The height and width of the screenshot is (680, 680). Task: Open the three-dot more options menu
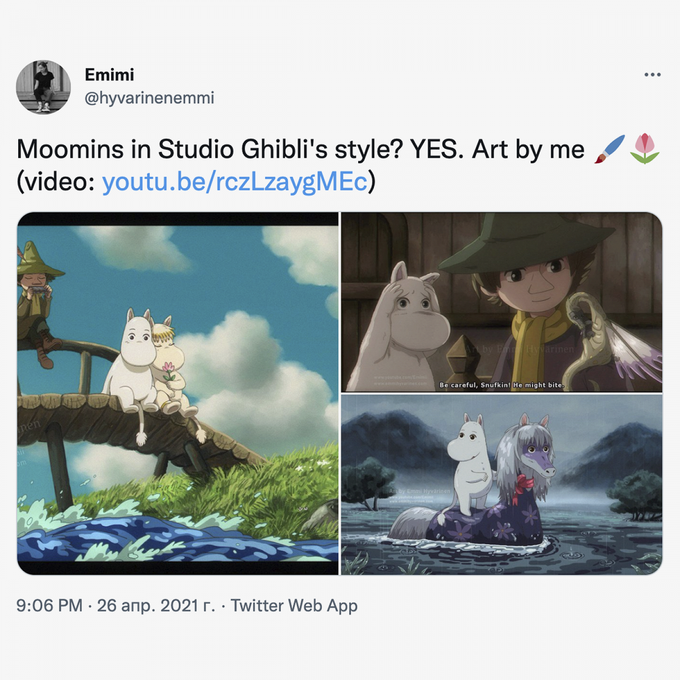coord(652,75)
